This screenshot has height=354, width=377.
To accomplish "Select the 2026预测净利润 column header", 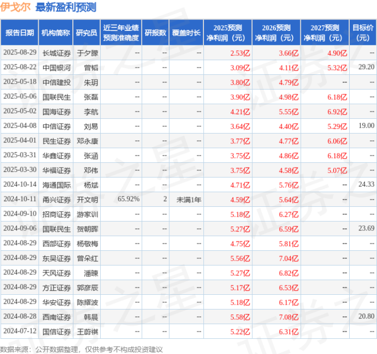I will click(276, 32).
